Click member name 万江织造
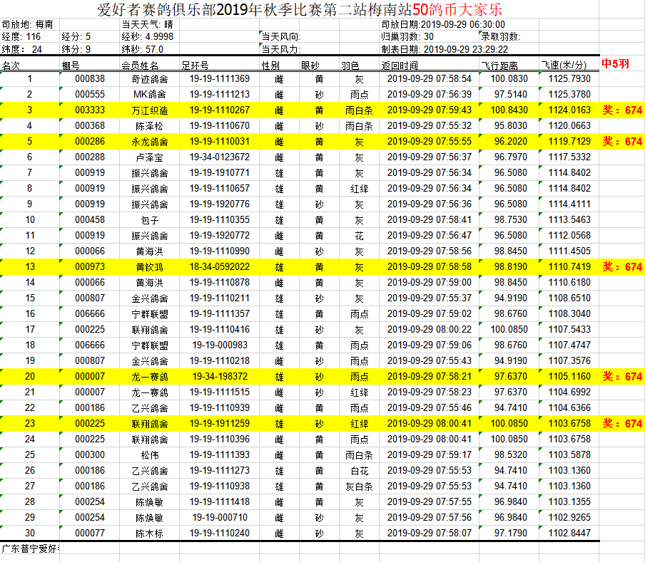 click(x=150, y=110)
